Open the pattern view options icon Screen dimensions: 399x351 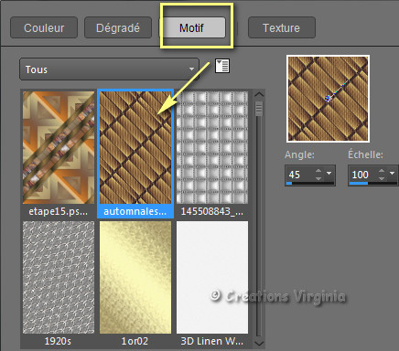tap(222, 66)
